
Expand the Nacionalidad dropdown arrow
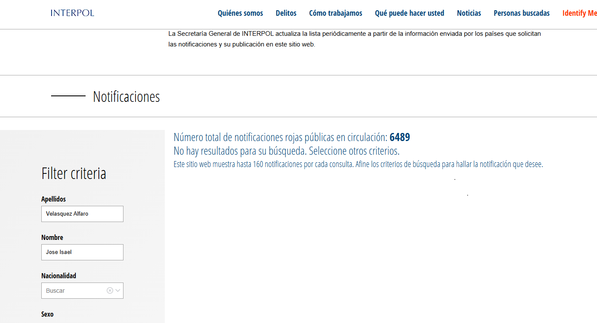coord(118,291)
